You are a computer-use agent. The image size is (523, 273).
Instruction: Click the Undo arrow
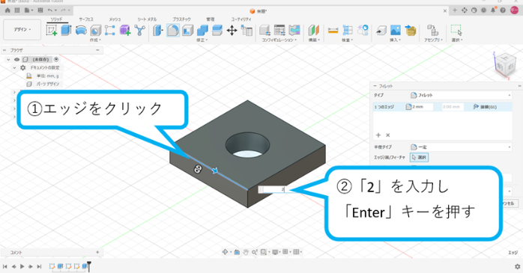point(49,10)
